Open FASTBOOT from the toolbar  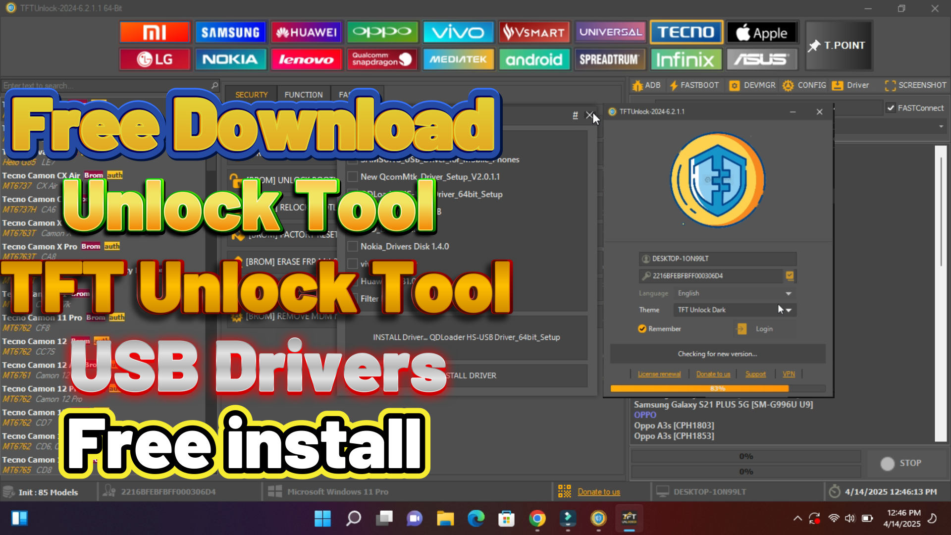tap(694, 85)
